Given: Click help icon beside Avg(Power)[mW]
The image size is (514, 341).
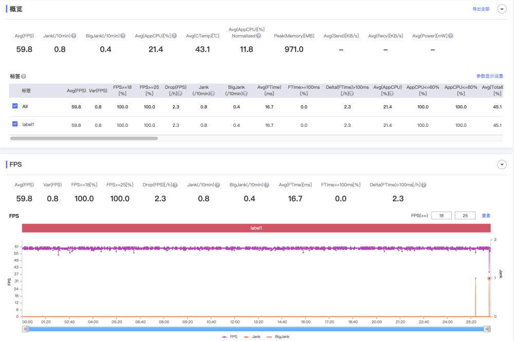Looking at the screenshot, I should point(451,36).
